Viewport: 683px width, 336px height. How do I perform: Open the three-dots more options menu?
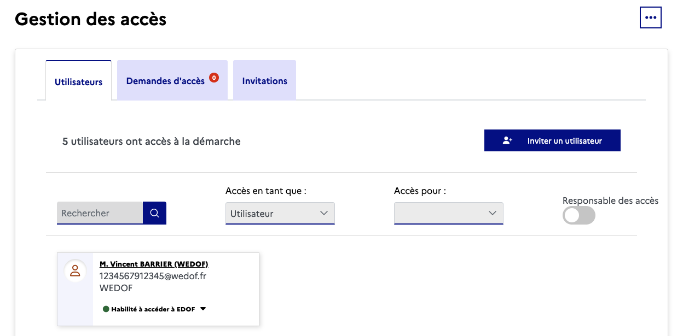tap(650, 17)
